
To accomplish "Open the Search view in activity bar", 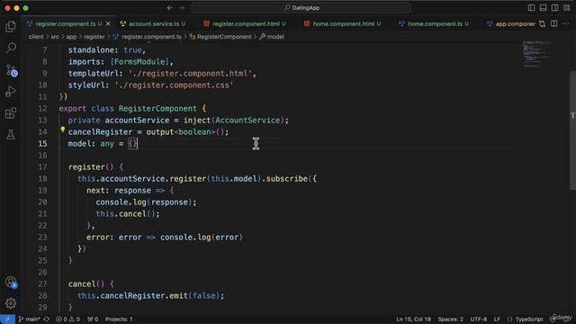I will coord(11,48).
